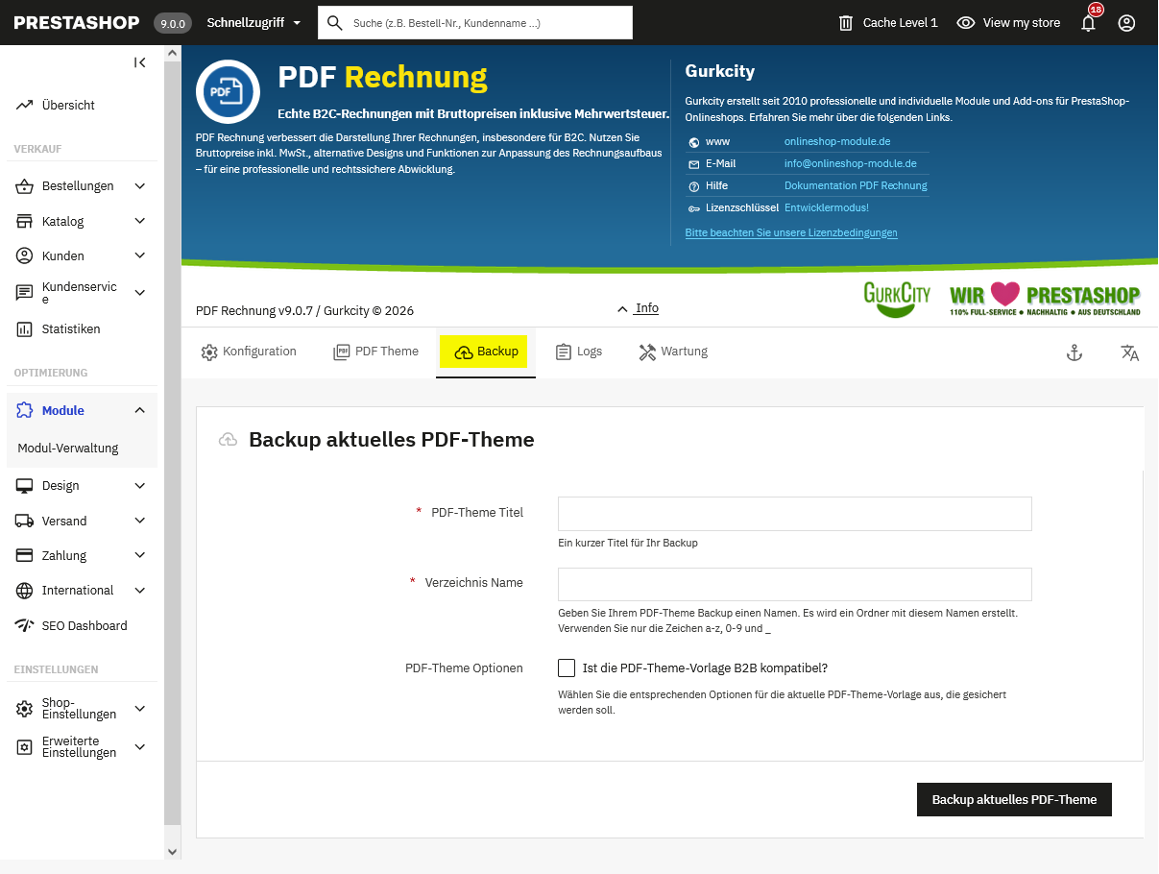This screenshot has height=874, width=1159.
Task: Expand the Kunden menu chevron
Action: pos(140,256)
